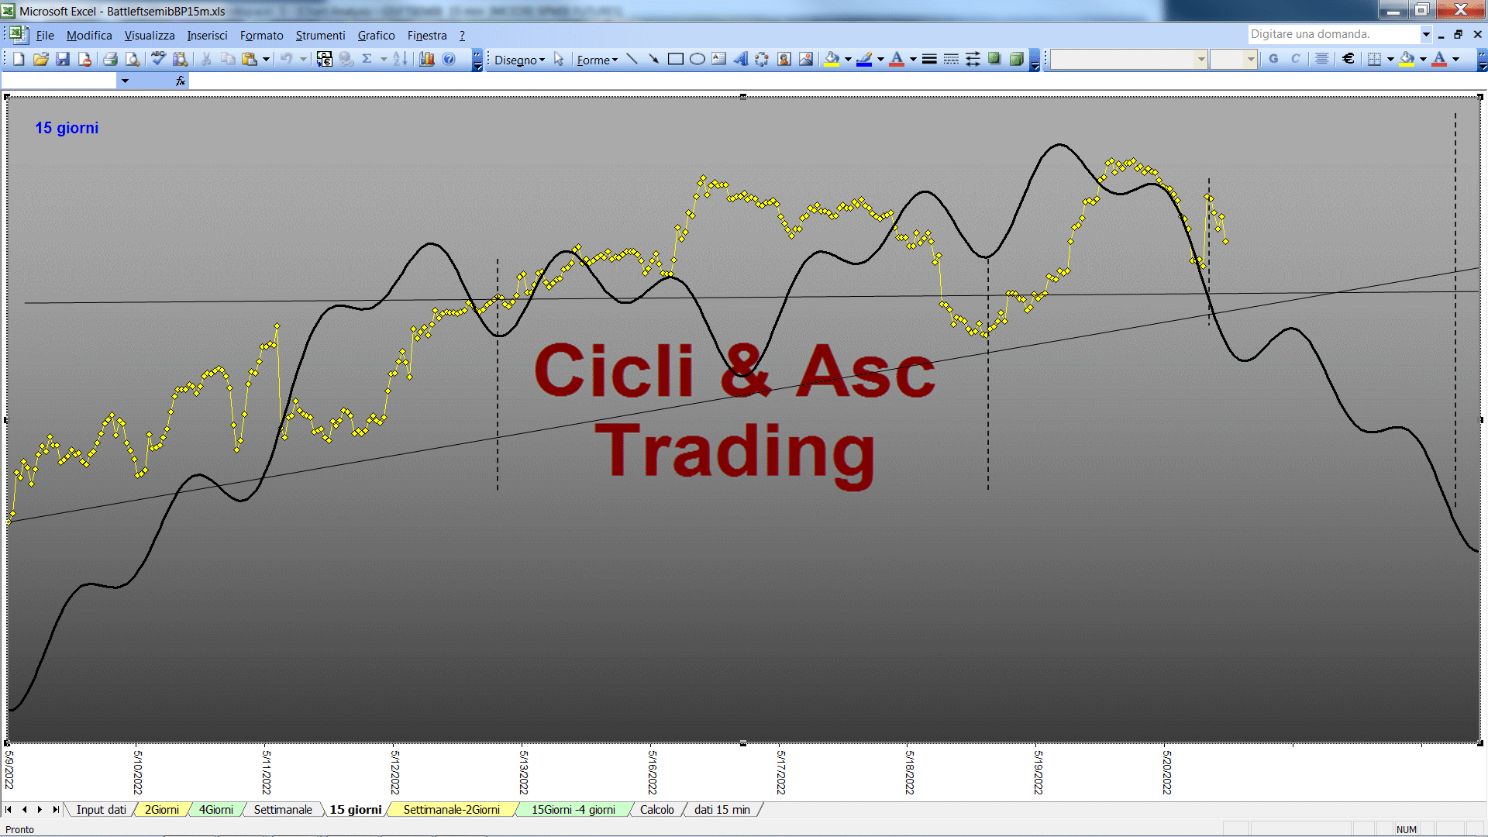The height and width of the screenshot is (837, 1488).
Task: Open the Inserisci menu
Action: tap(207, 36)
